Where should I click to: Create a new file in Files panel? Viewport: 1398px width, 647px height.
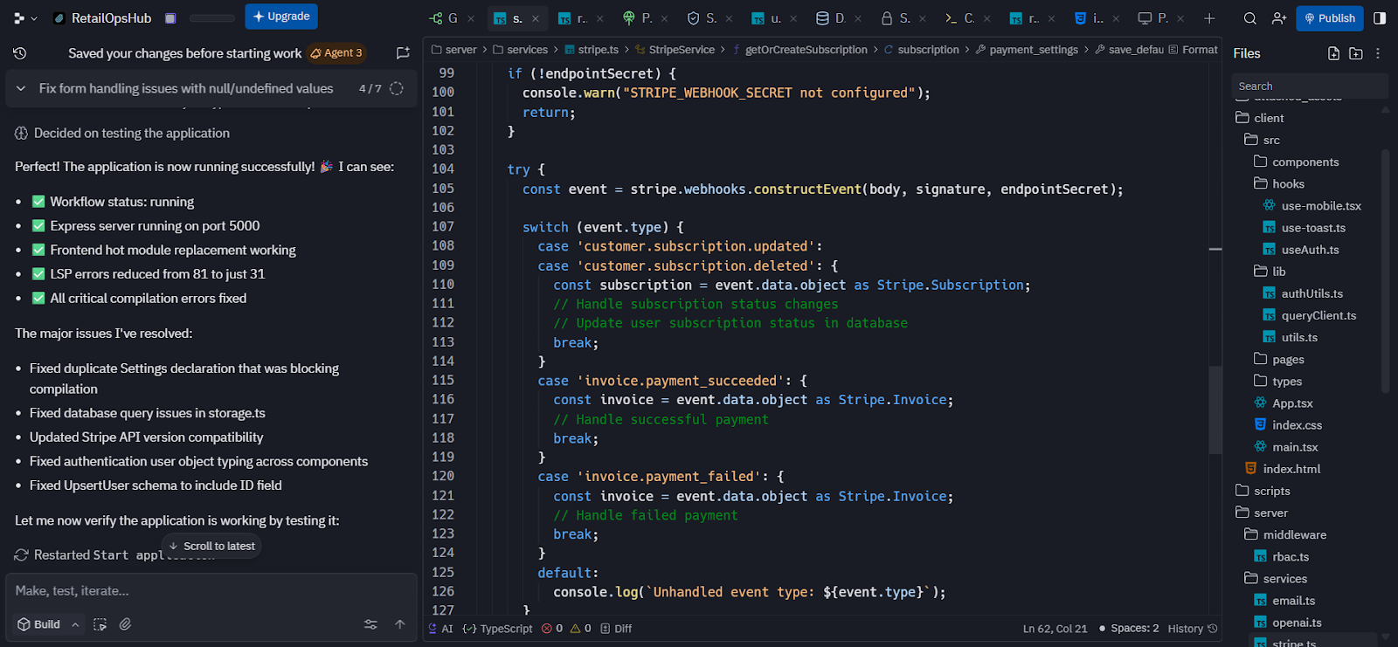pyautogui.click(x=1333, y=53)
